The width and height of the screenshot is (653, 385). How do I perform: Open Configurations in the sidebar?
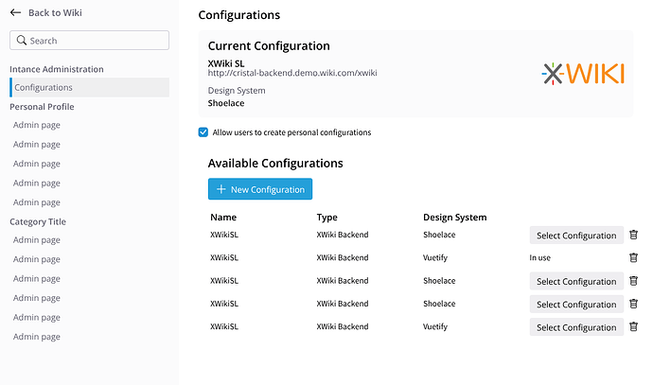coord(90,87)
